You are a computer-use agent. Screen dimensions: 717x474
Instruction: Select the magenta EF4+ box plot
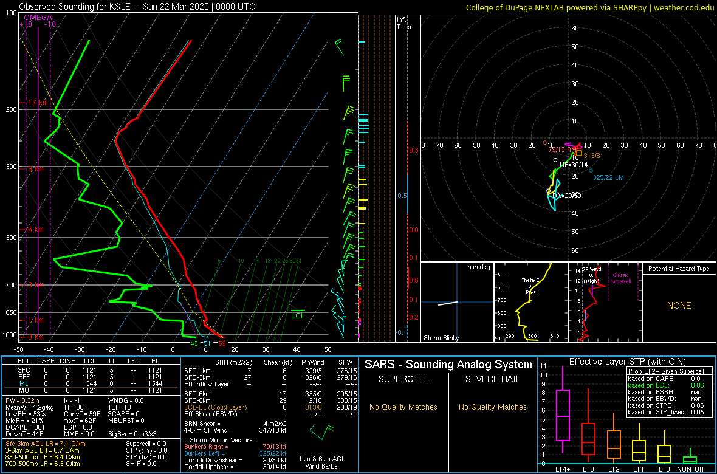point(562,410)
